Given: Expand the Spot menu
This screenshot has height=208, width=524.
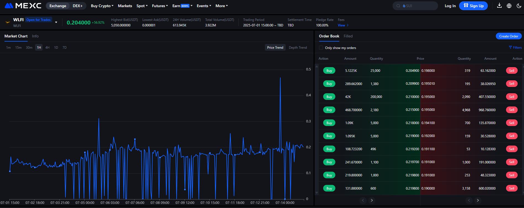Looking at the screenshot, I should tap(142, 6).
